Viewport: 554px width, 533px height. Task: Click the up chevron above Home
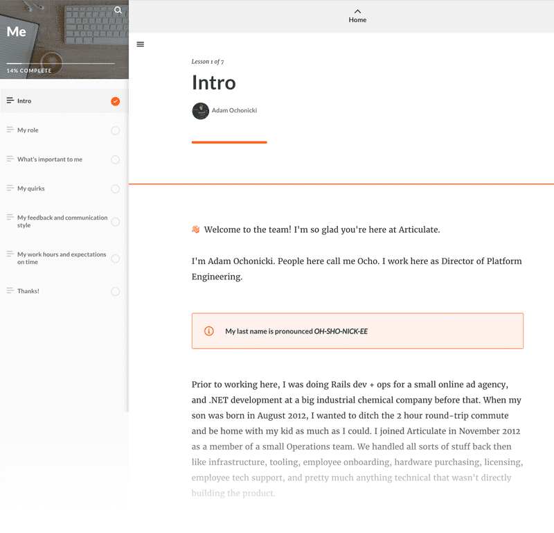pyautogui.click(x=357, y=11)
